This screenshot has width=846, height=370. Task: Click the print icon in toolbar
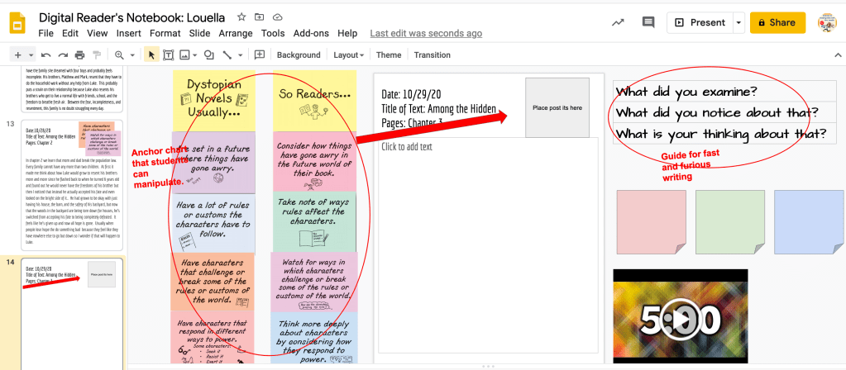(79, 55)
